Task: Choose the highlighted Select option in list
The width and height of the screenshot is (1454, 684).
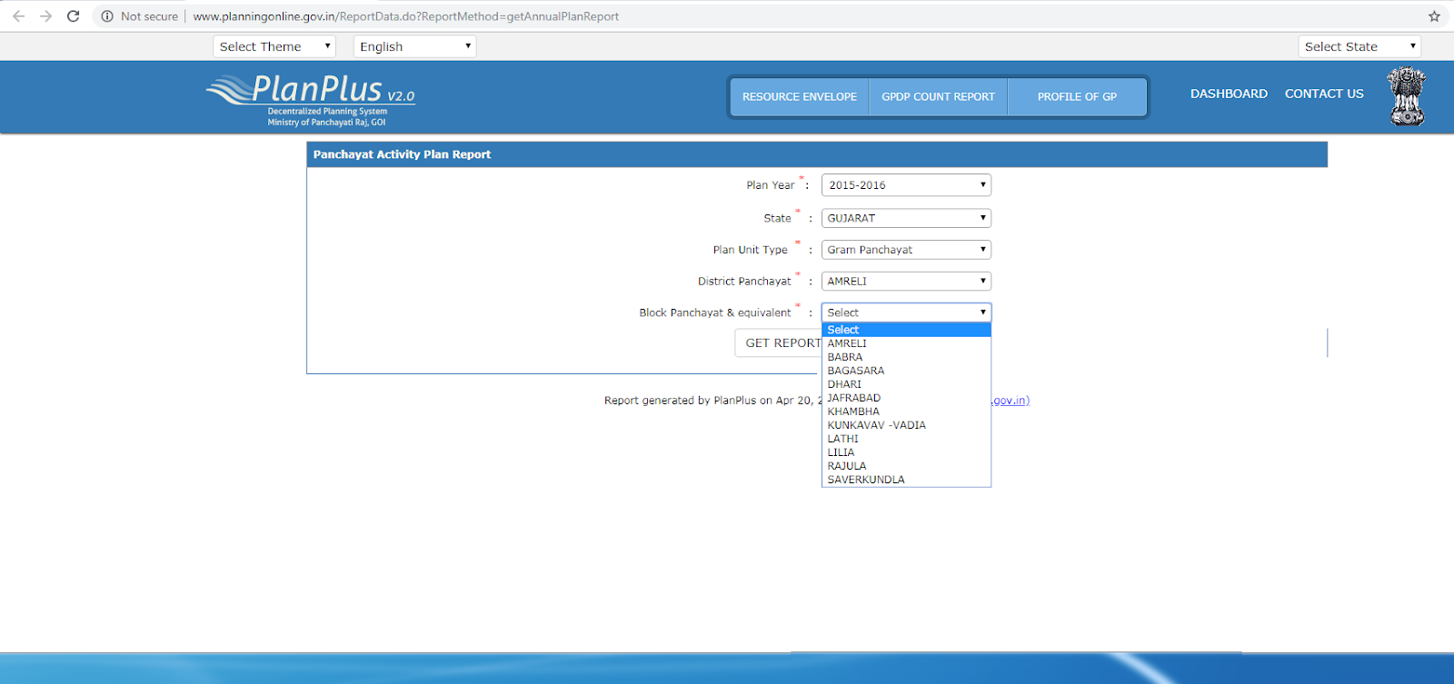Action: tap(906, 330)
